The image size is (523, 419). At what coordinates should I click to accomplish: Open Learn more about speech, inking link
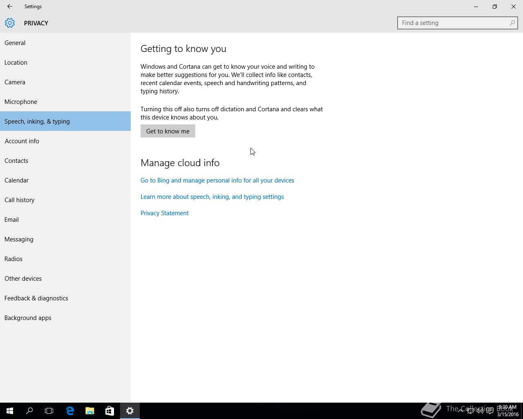(x=212, y=197)
